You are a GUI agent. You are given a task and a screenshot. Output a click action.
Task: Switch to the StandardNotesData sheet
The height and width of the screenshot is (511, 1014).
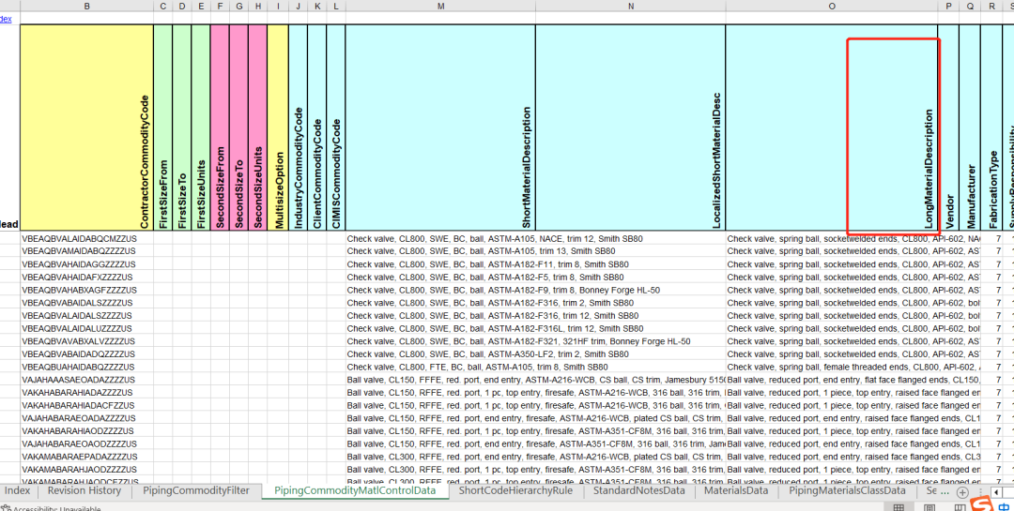coord(639,491)
